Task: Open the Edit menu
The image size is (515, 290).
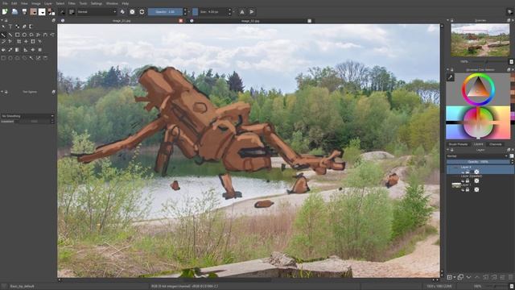Action: pyautogui.click(x=14, y=3)
